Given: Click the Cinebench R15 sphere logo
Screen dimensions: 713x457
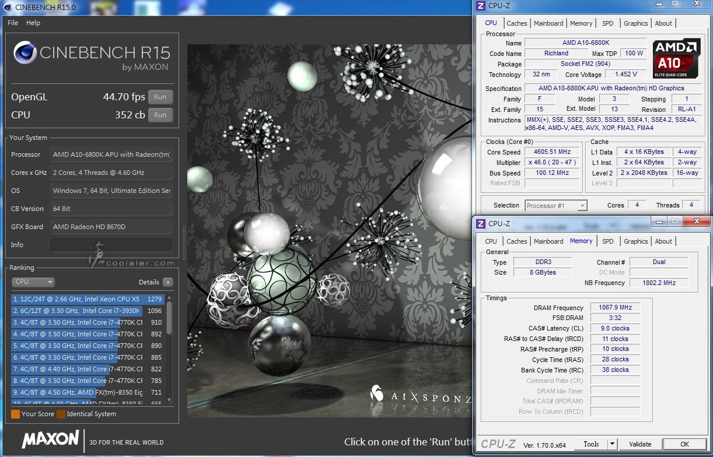Looking at the screenshot, I should click(25, 54).
